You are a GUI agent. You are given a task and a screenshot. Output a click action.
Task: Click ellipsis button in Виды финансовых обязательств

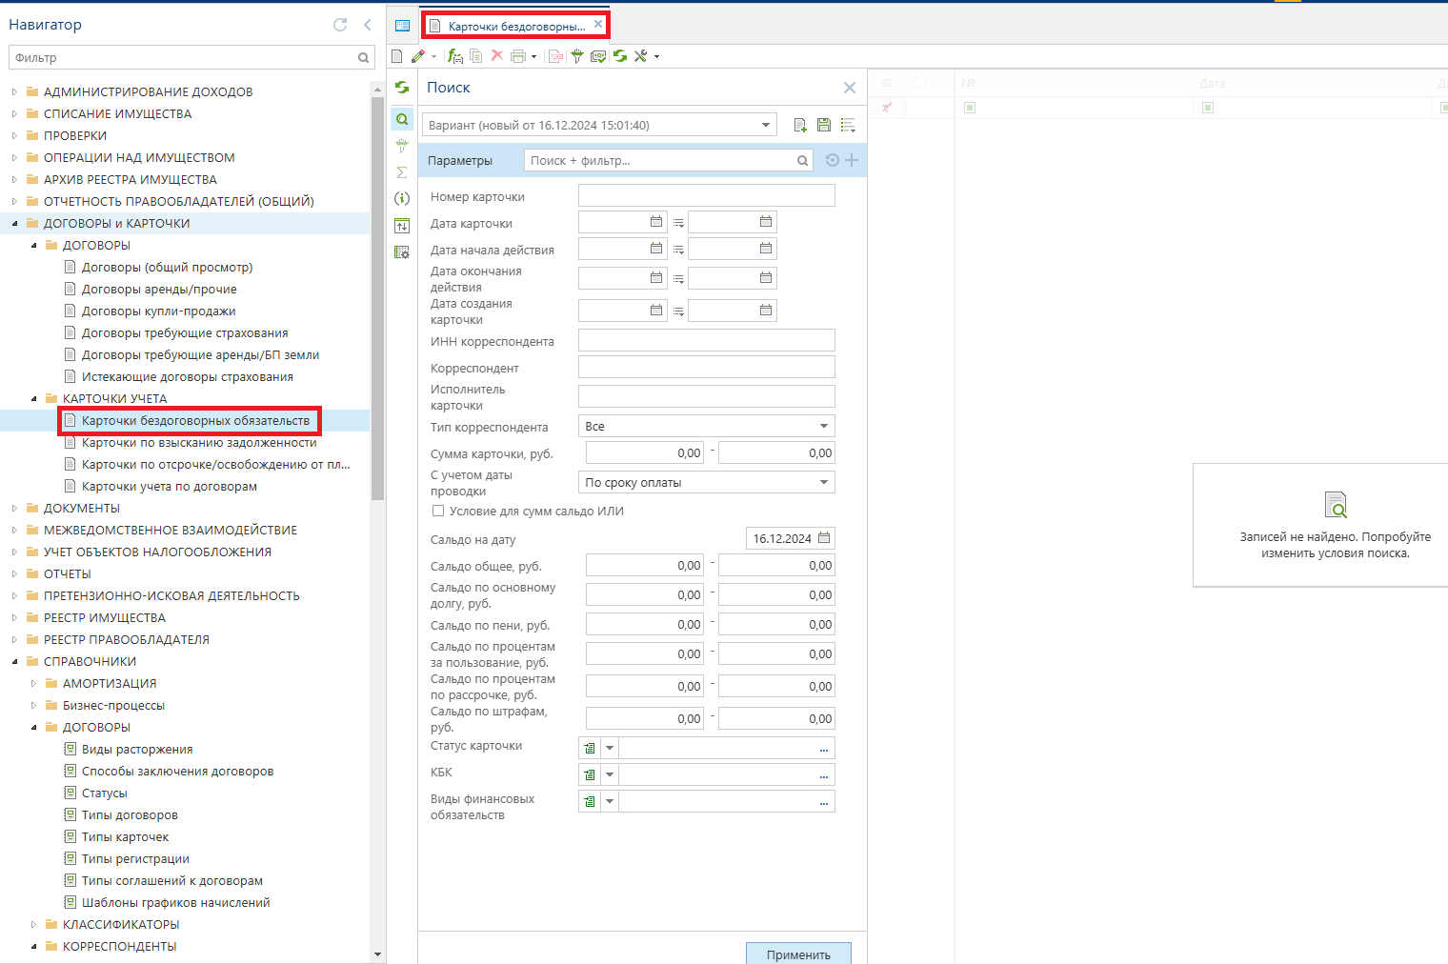click(x=824, y=801)
